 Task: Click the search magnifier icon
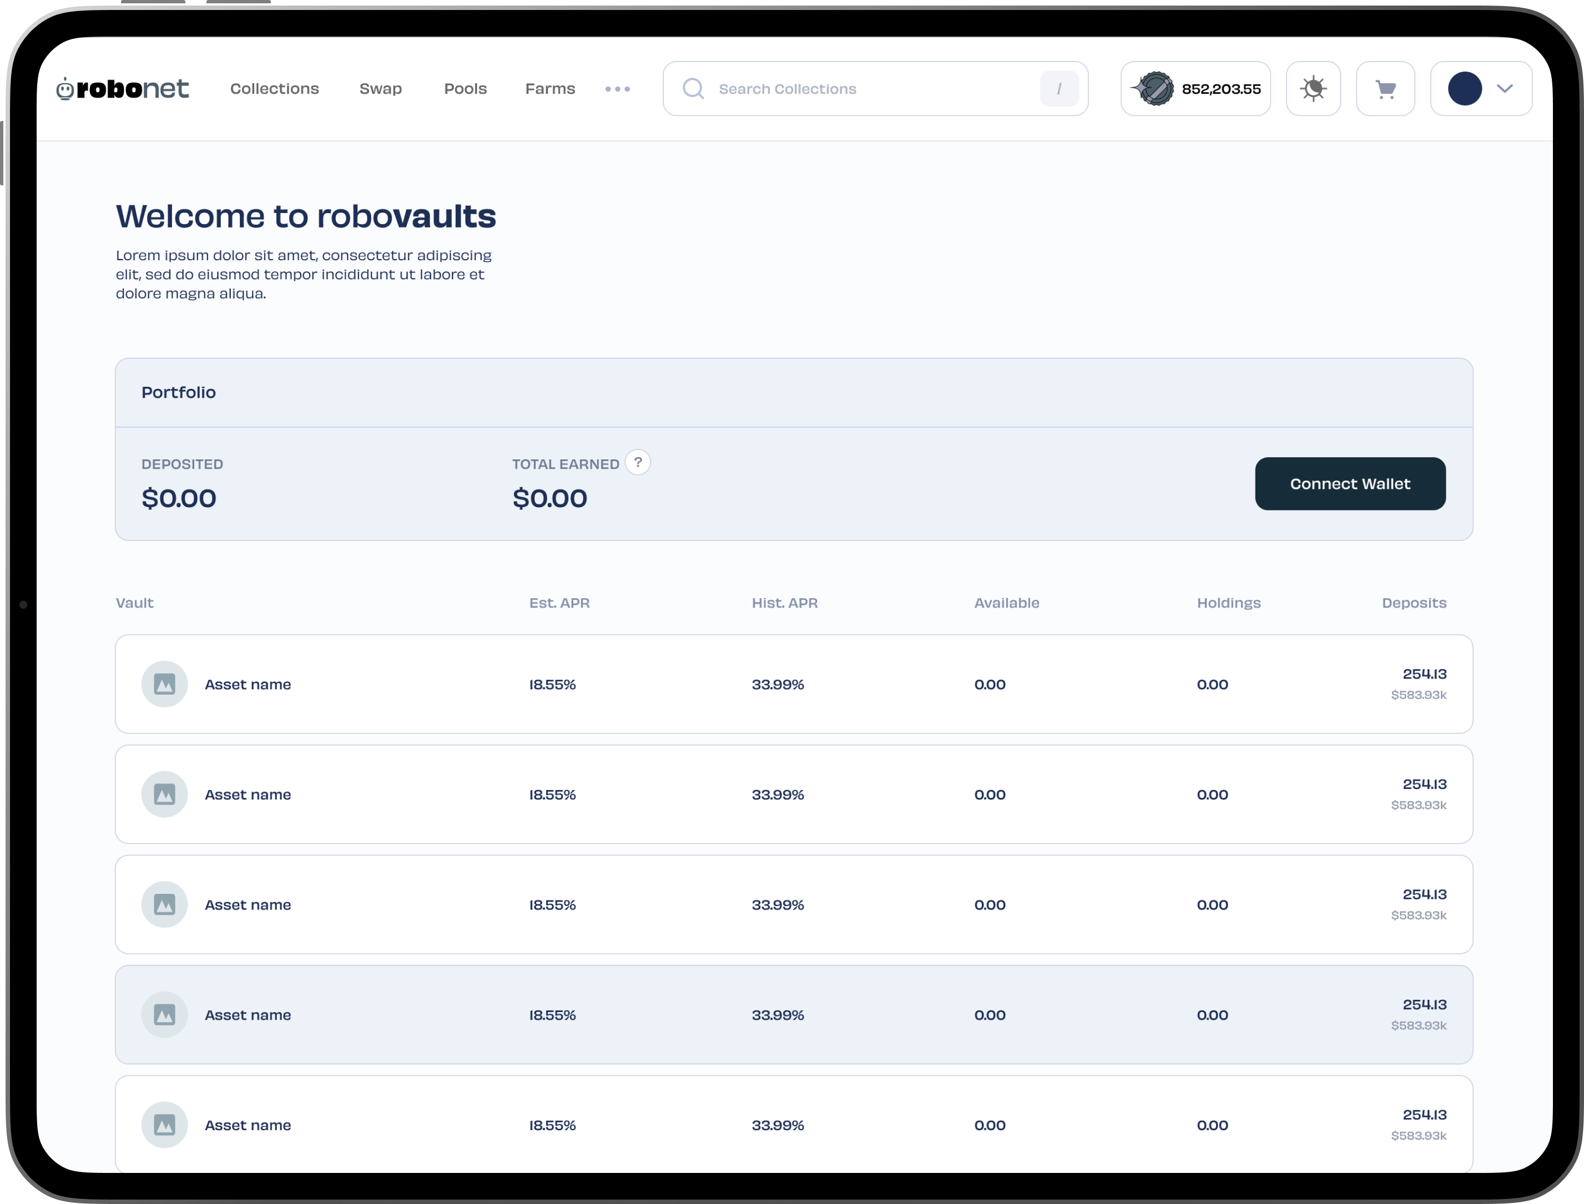tap(692, 89)
